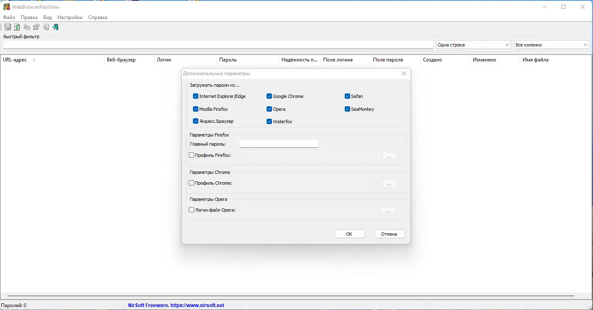Click the Exit door toolbar icon
This screenshot has height=310, width=593.
[55, 27]
